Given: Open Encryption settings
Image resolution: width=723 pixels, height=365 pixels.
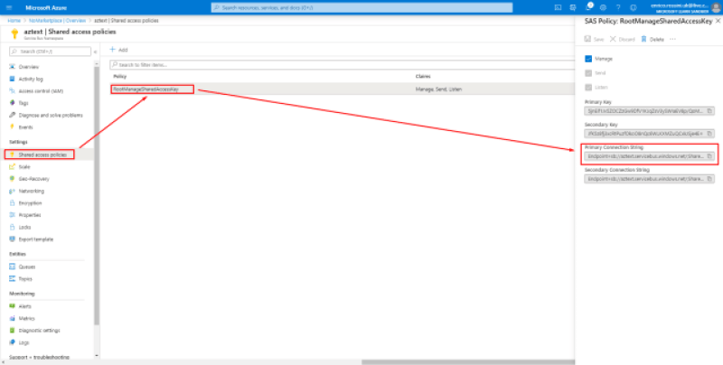Looking at the screenshot, I should pyautogui.click(x=30, y=202).
